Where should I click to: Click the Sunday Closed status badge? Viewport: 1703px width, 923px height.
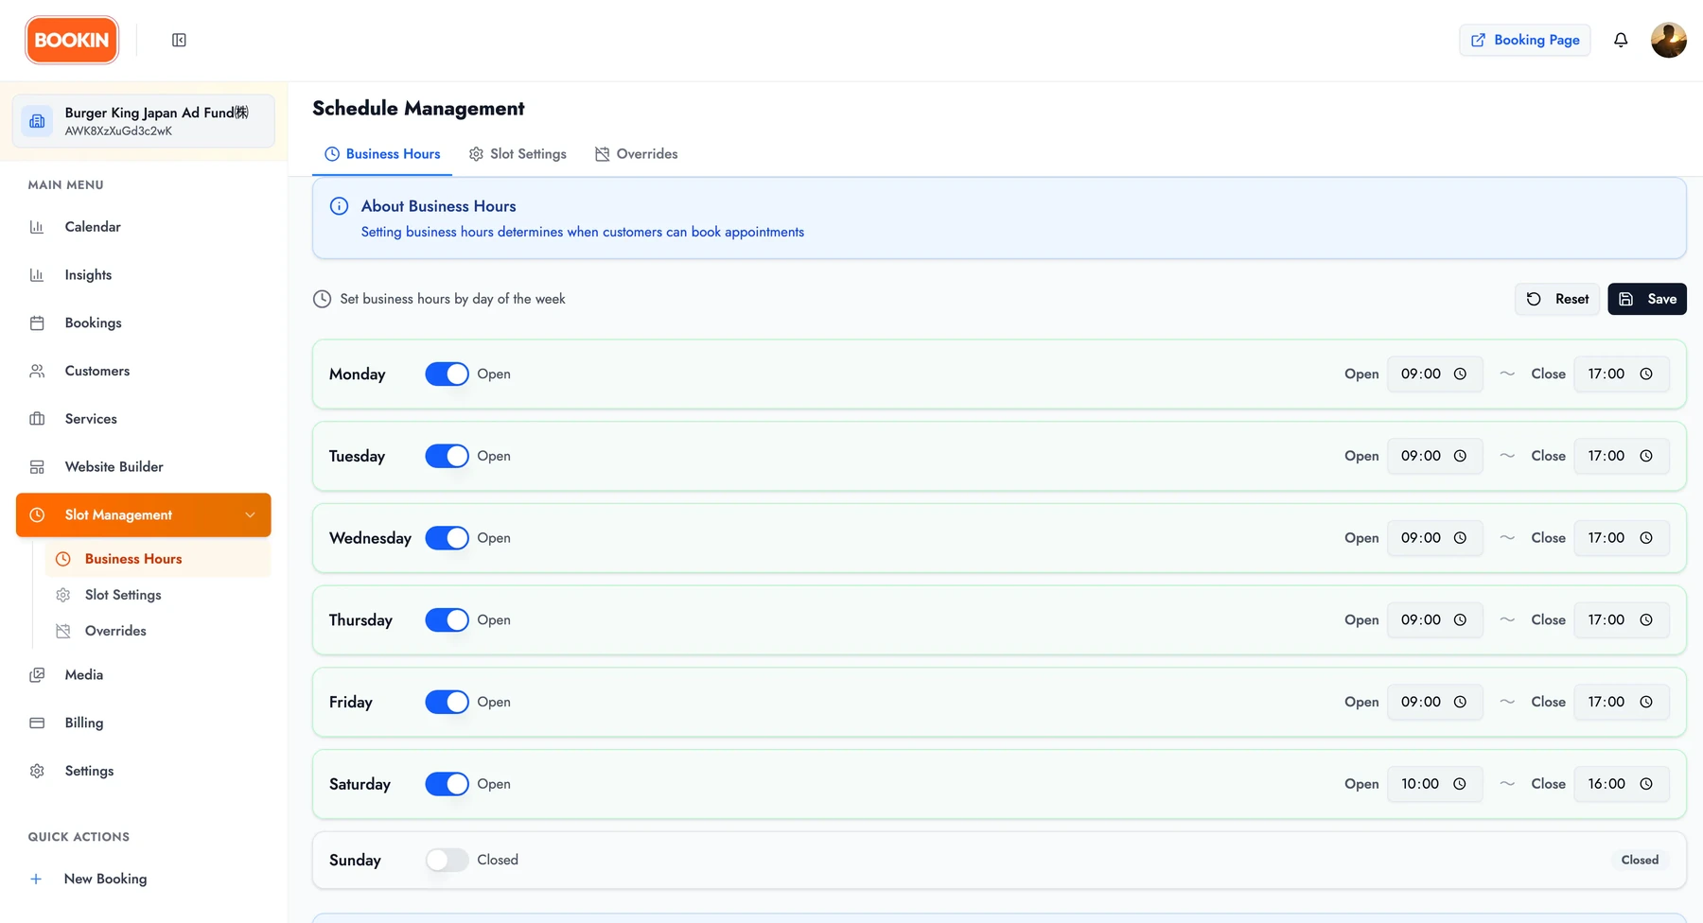pos(1640,860)
